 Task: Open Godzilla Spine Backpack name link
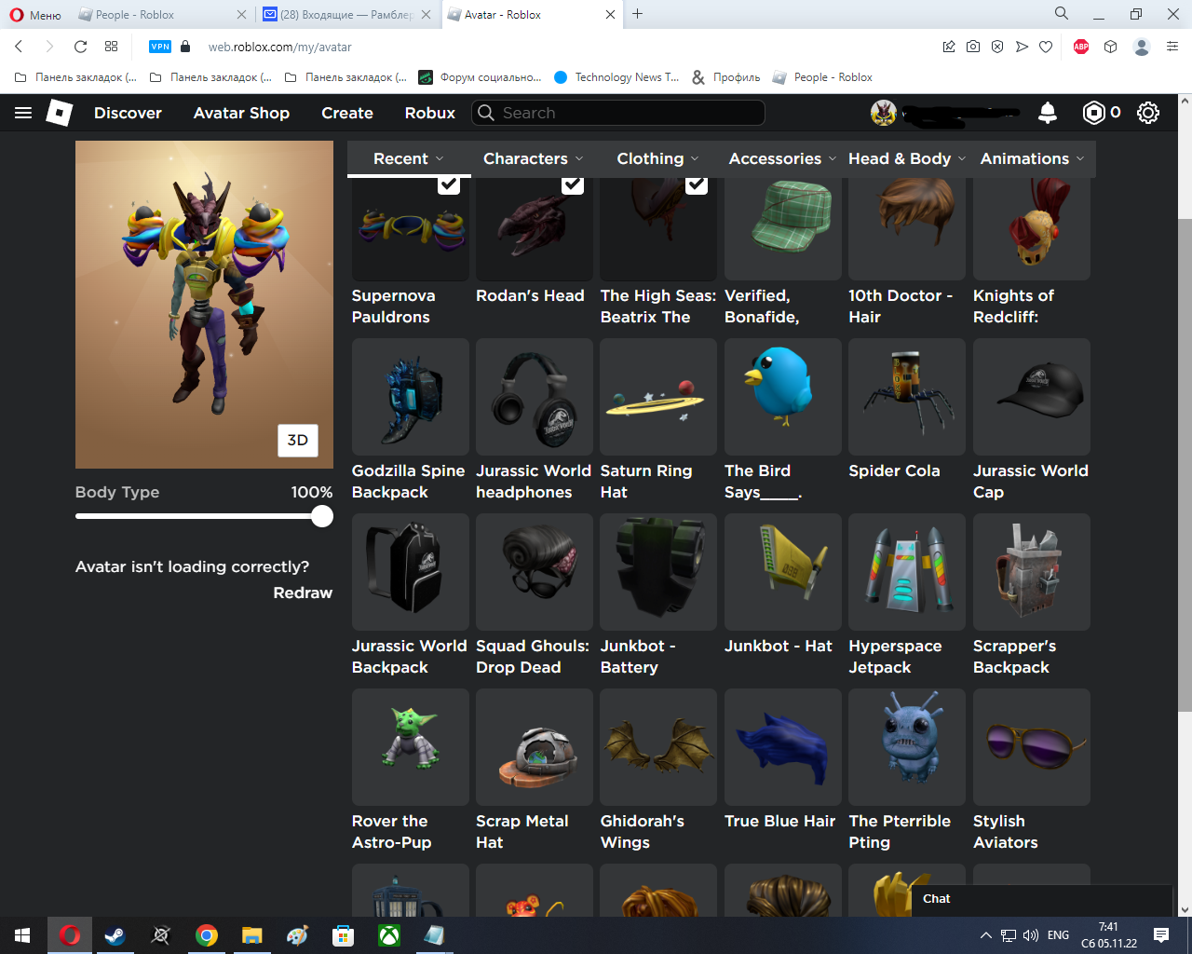(408, 482)
